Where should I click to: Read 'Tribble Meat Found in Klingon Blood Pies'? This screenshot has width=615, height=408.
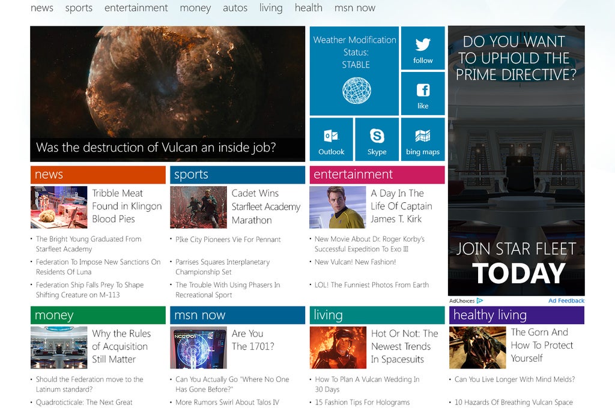pos(127,206)
